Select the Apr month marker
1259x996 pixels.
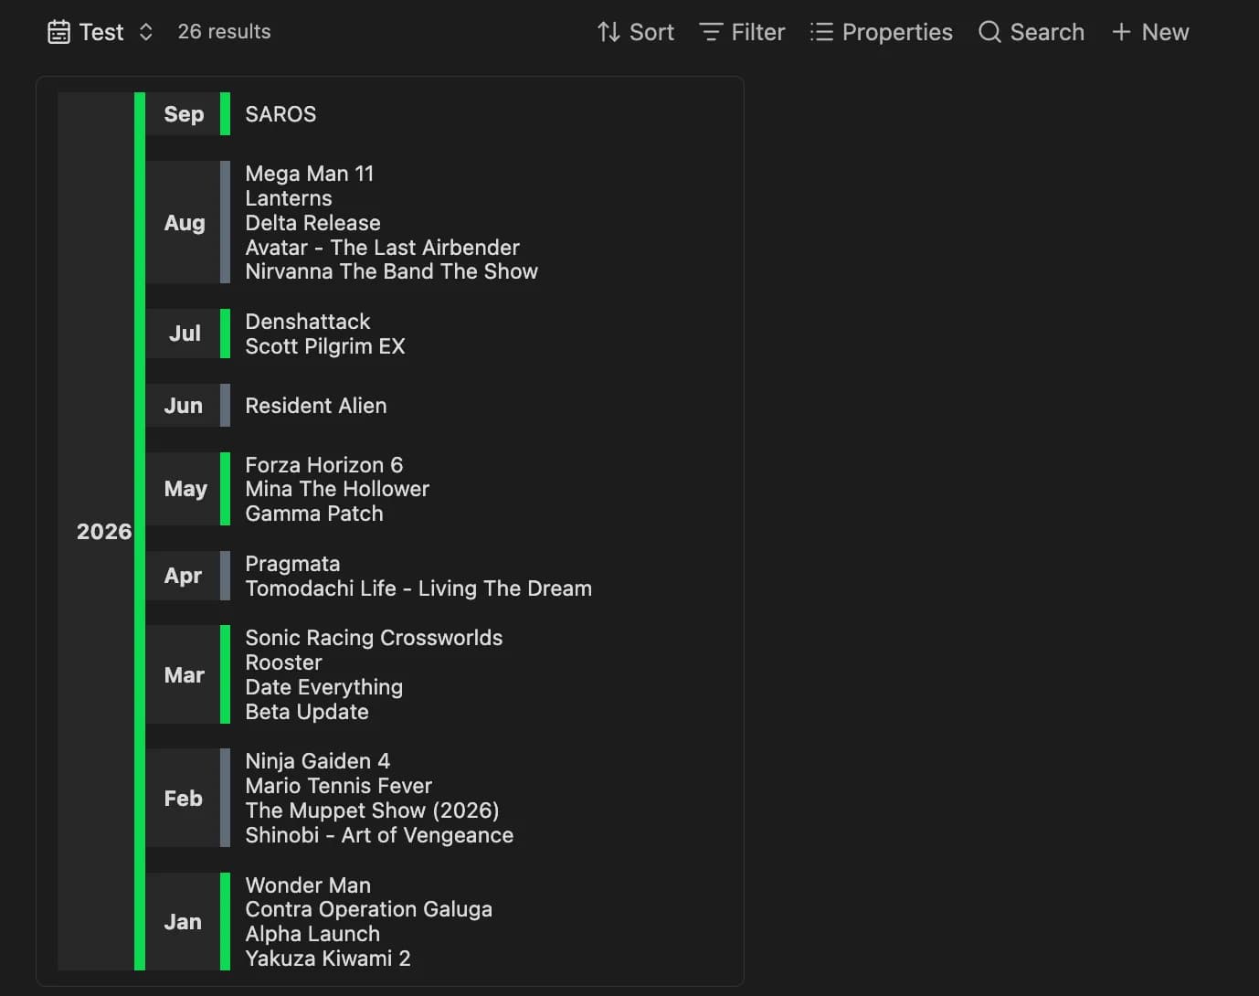point(184,576)
